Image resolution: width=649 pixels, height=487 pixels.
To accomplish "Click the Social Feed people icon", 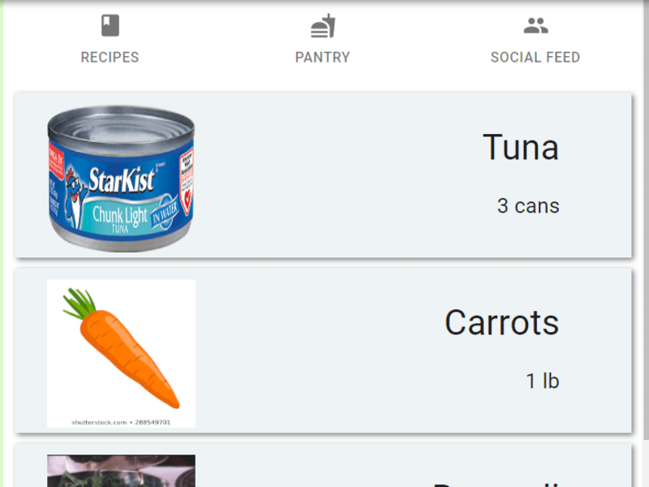I will point(535,26).
